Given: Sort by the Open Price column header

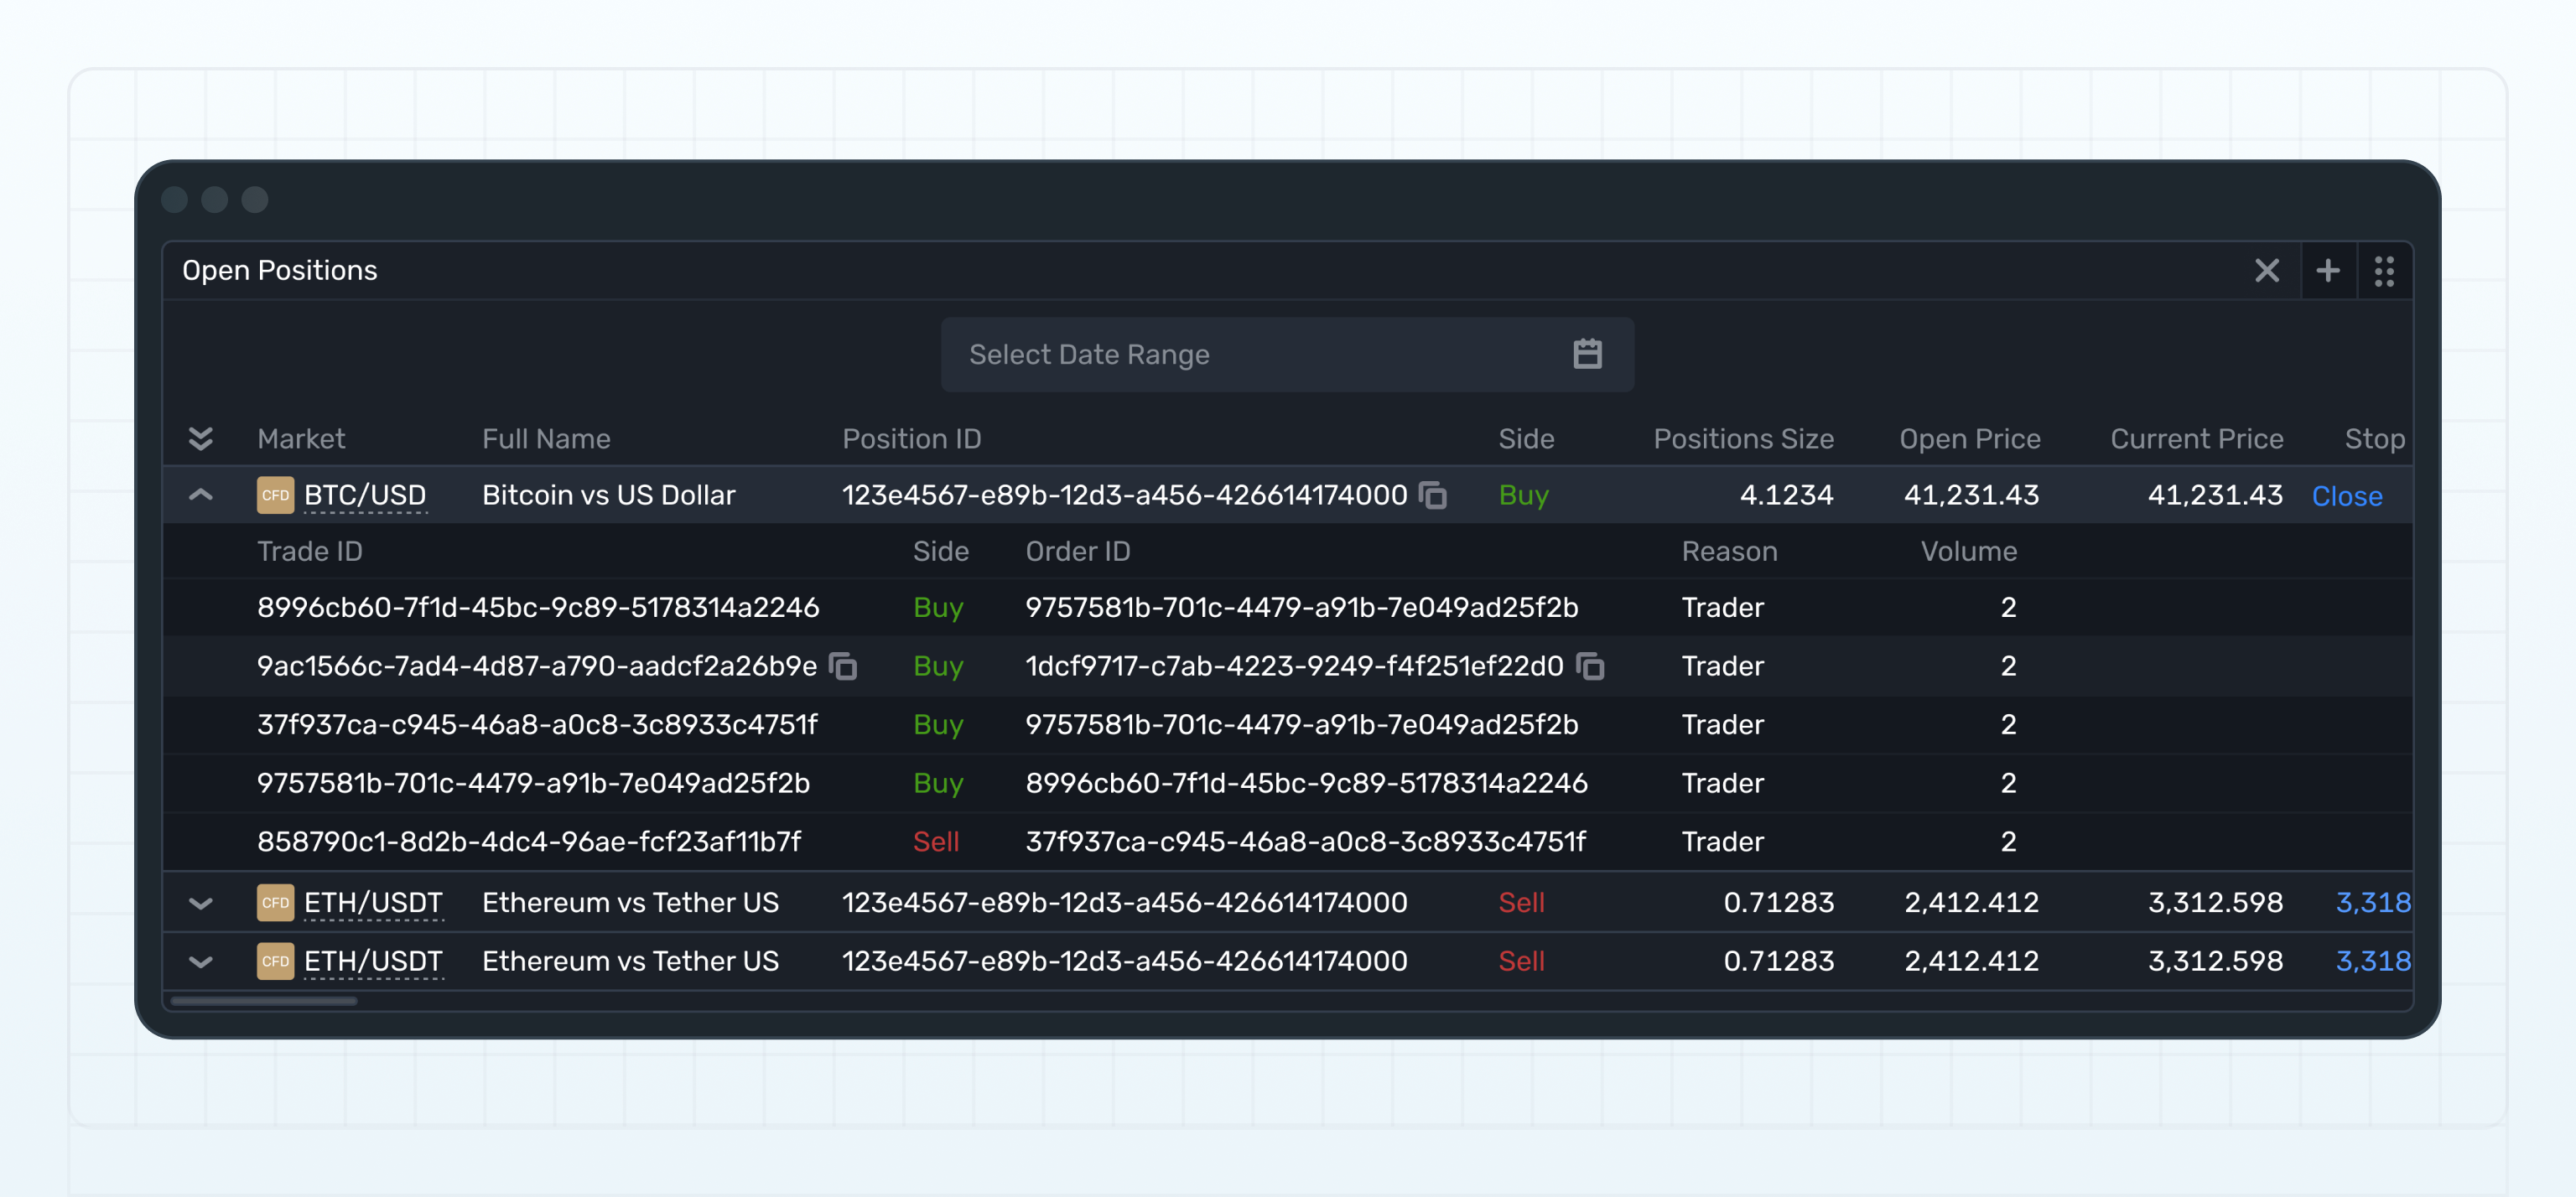Looking at the screenshot, I should (x=1969, y=439).
